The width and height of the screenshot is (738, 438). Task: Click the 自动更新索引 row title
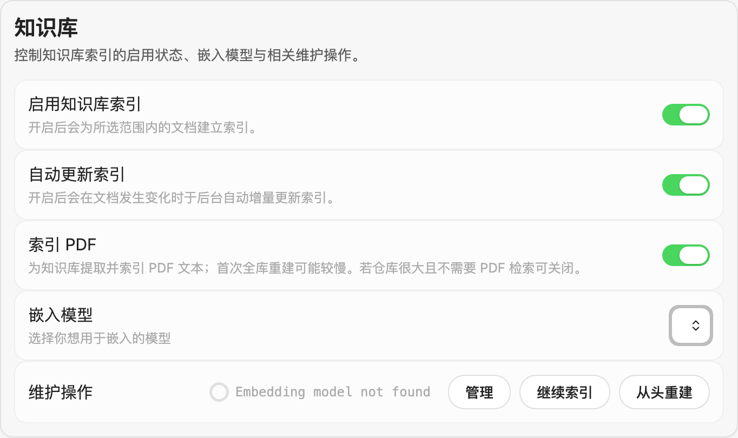(77, 175)
